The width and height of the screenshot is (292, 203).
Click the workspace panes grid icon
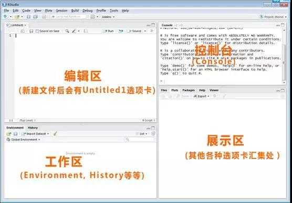click(92, 17)
